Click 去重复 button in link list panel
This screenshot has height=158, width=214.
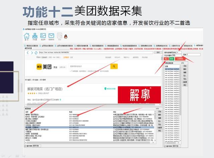(x=185, y=82)
